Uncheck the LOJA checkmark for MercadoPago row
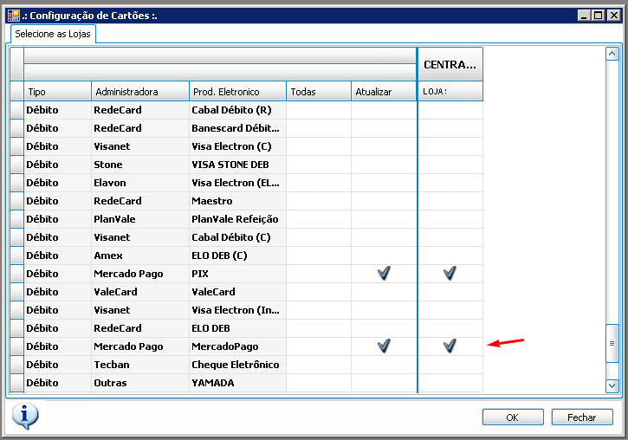 (x=450, y=346)
